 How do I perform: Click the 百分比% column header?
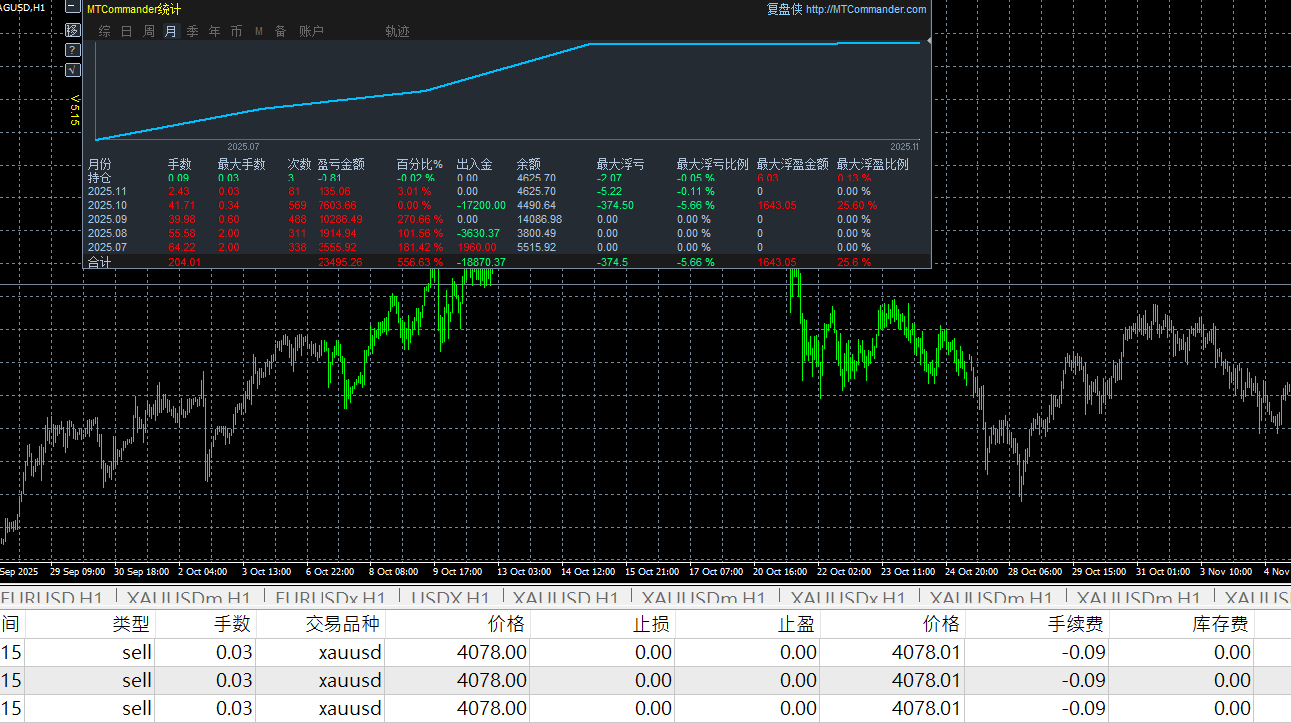(x=420, y=165)
